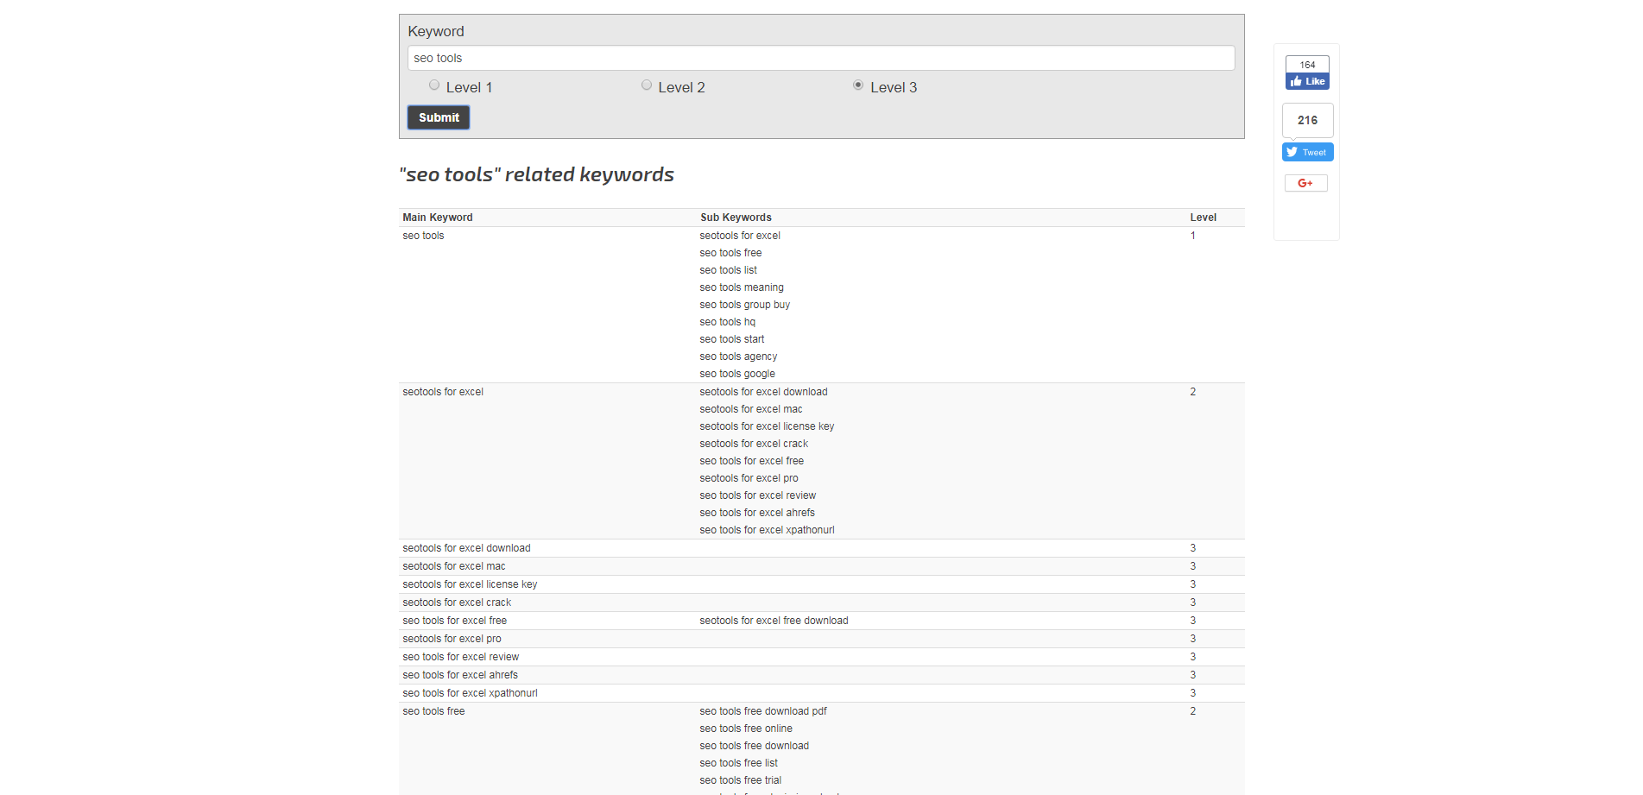
Task: Click the 'Sub Keywords' column header
Action: click(x=736, y=218)
